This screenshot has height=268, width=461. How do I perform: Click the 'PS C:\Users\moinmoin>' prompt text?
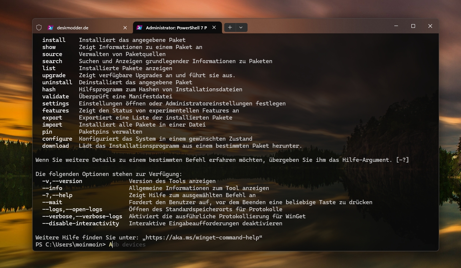click(70, 245)
